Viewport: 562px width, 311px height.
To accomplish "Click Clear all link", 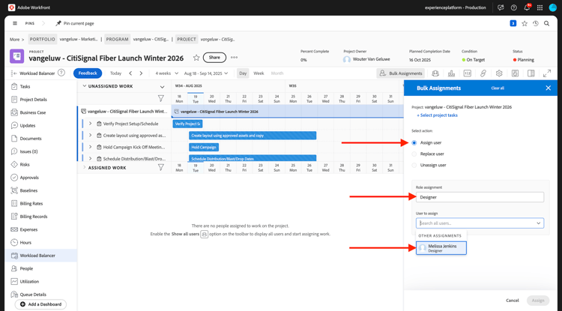I will [498, 88].
